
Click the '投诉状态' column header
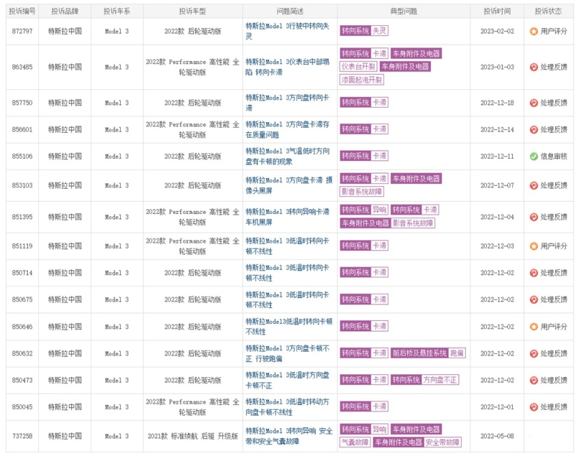[548, 11]
